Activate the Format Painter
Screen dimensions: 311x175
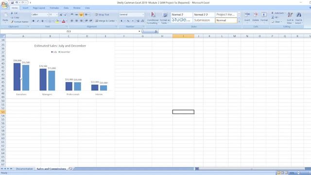click(19, 21)
